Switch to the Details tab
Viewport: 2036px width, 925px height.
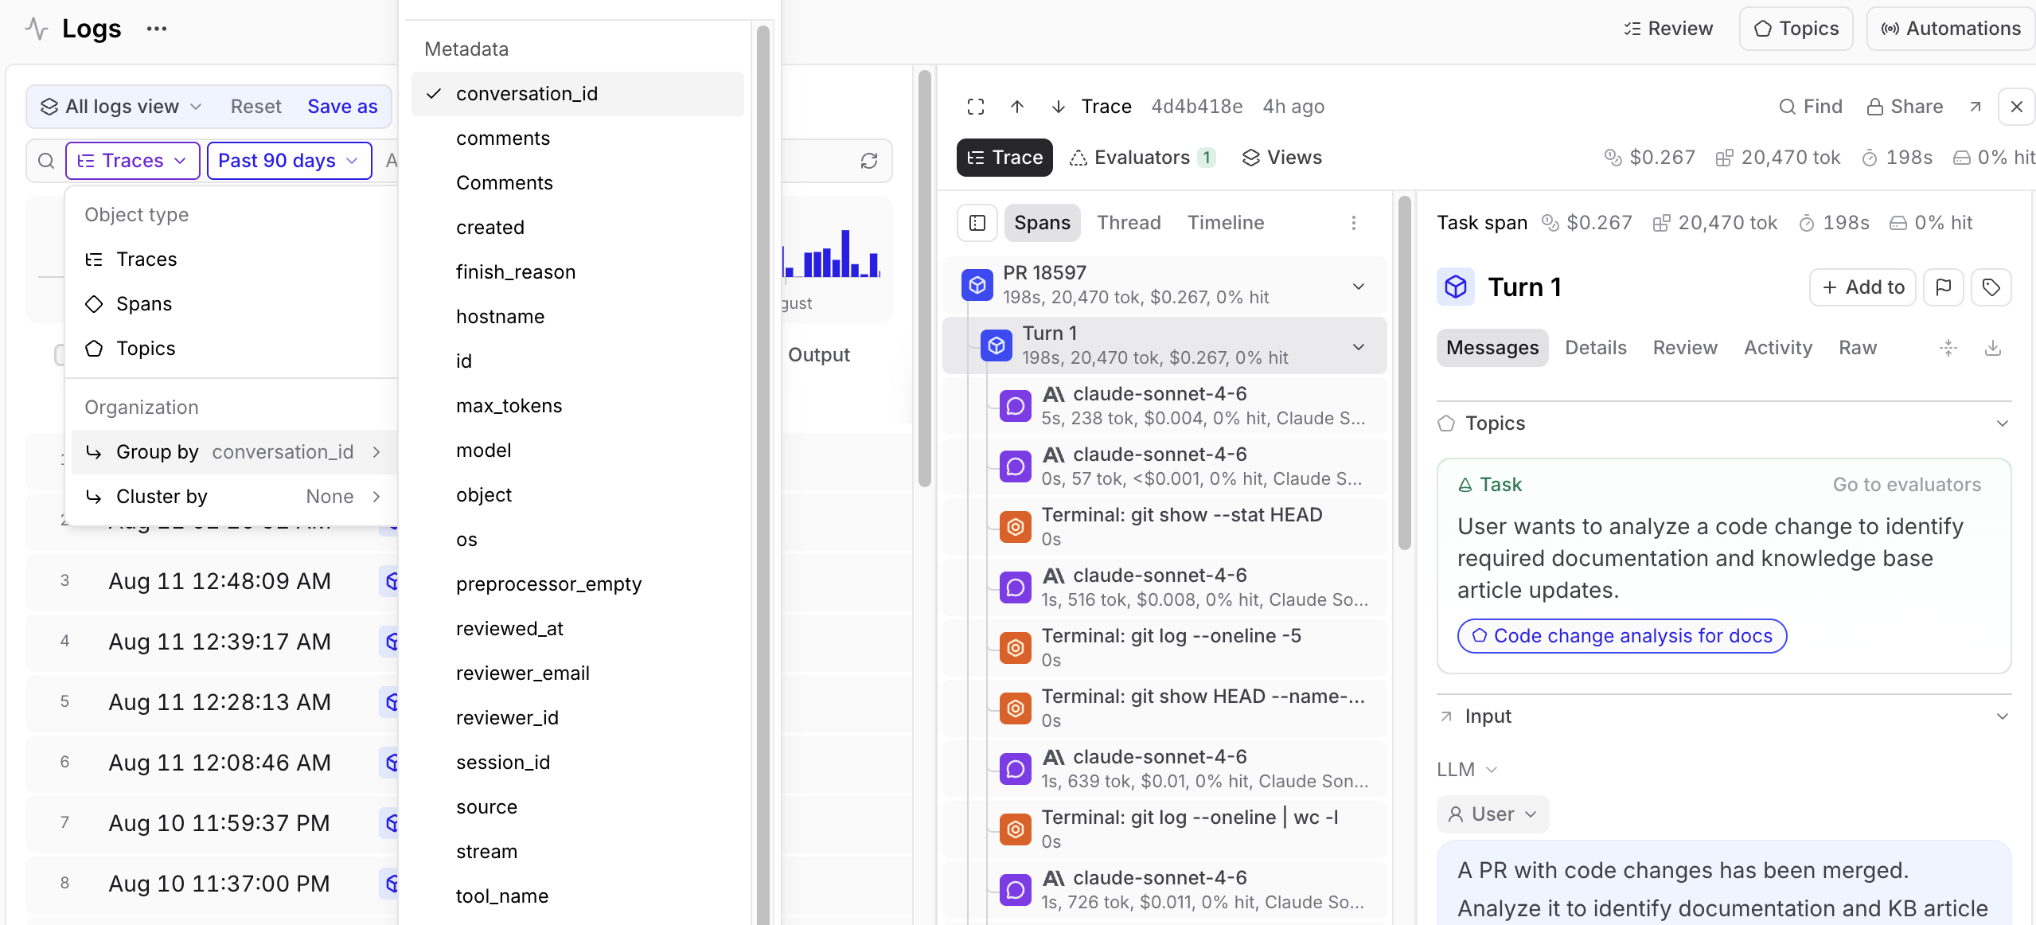point(1595,348)
